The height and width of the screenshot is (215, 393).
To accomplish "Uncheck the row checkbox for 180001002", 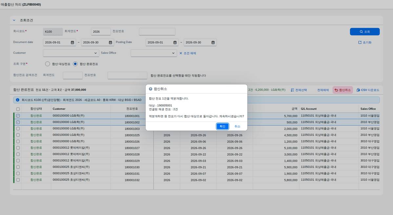I will 18,122.
